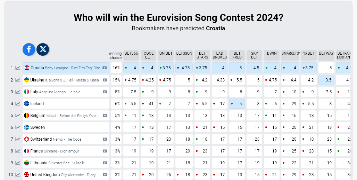Open Iceland trend graph icon

(18, 104)
